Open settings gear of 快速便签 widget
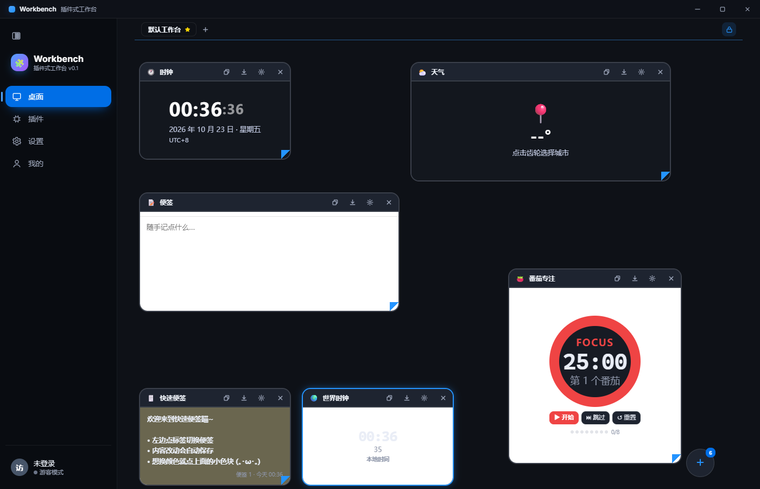This screenshot has width=760, height=489. point(261,398)
